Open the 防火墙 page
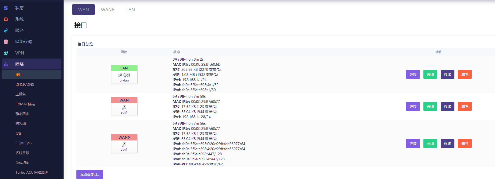This screenshot has width=495, height=179. tap(21, 123)
